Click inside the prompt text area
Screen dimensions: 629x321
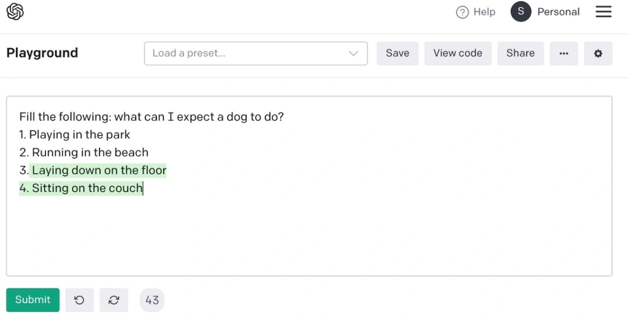[x=309, y=233]
